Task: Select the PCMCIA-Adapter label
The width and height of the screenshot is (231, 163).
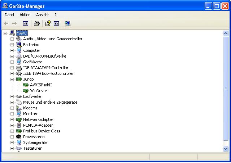Action: (x=38, y=125)
